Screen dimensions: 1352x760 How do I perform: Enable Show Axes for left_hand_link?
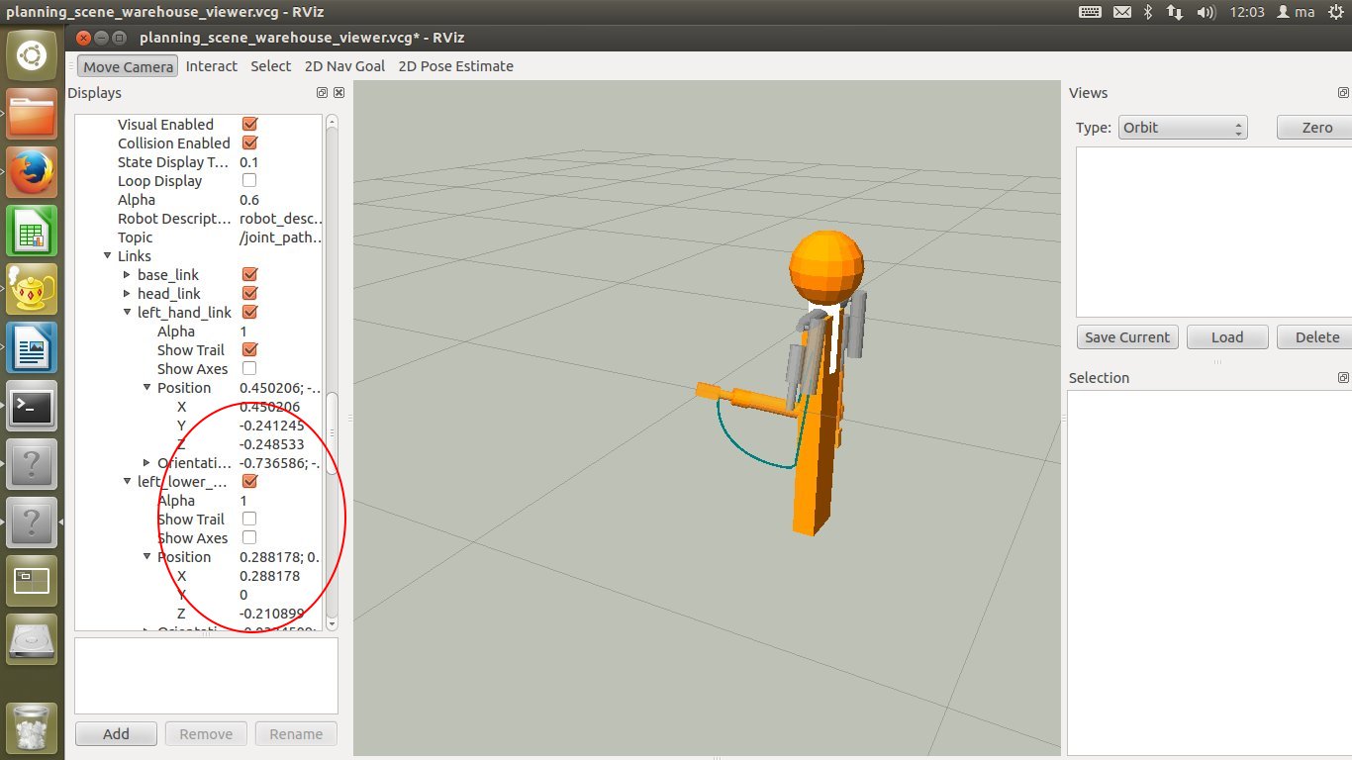pyautogui.click(x=249, y=368)
